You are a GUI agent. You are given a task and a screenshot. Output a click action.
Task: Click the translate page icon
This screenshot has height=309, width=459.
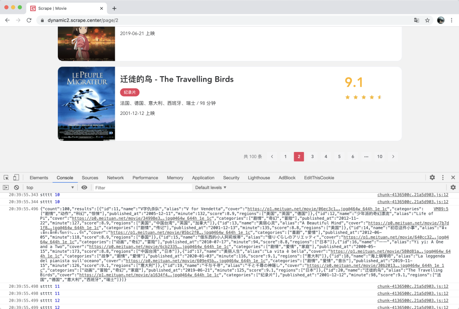tap(416, 20)
